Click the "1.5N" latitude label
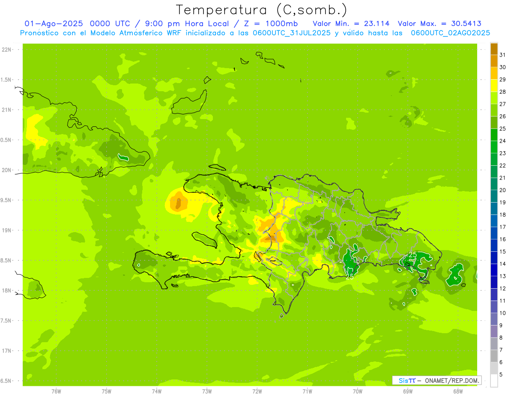This screenshot has height=397, width=514. coord(6,80)
